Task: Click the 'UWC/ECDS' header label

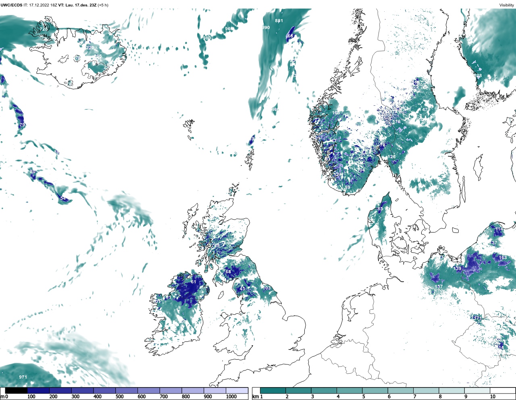Action: click(x=11, y=5)
